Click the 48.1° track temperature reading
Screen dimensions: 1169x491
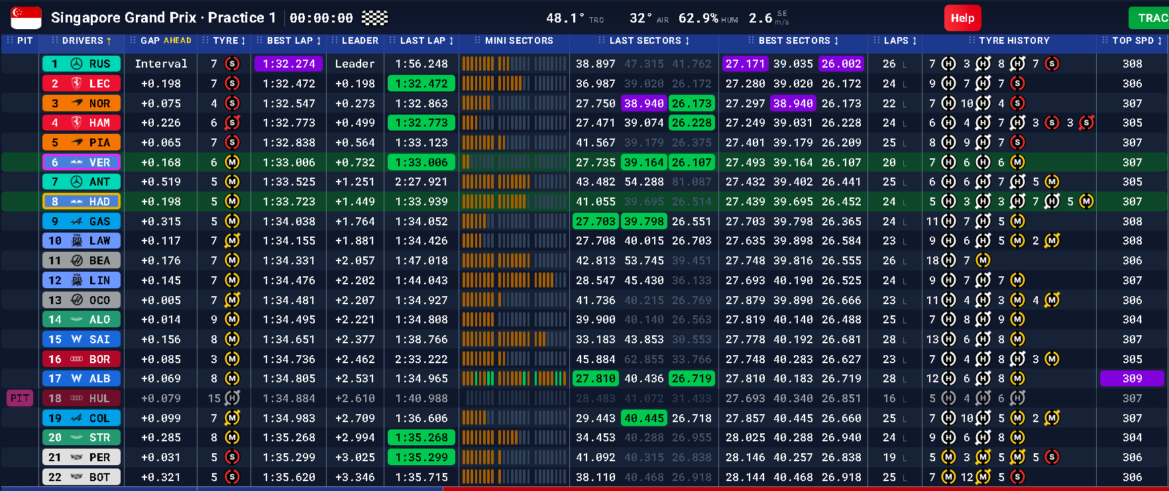[x=565, y=18]
